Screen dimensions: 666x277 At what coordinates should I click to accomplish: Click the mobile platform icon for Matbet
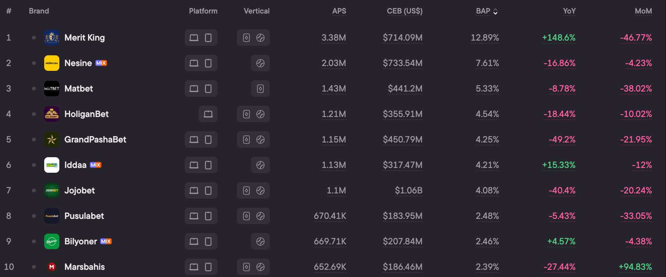[x=208, y=89]
